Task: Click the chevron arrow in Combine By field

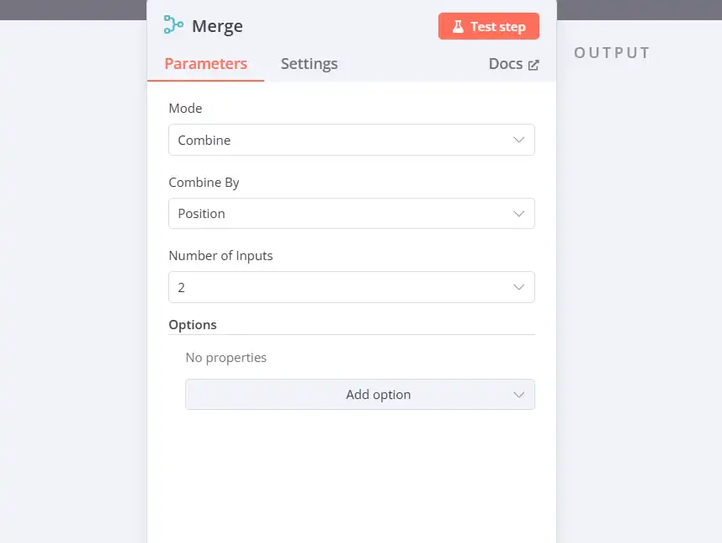Action: point(519,214)
